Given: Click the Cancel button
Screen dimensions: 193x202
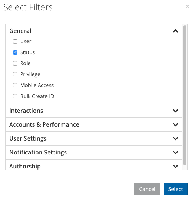Looking at the screenshot, I should point(147,189).
